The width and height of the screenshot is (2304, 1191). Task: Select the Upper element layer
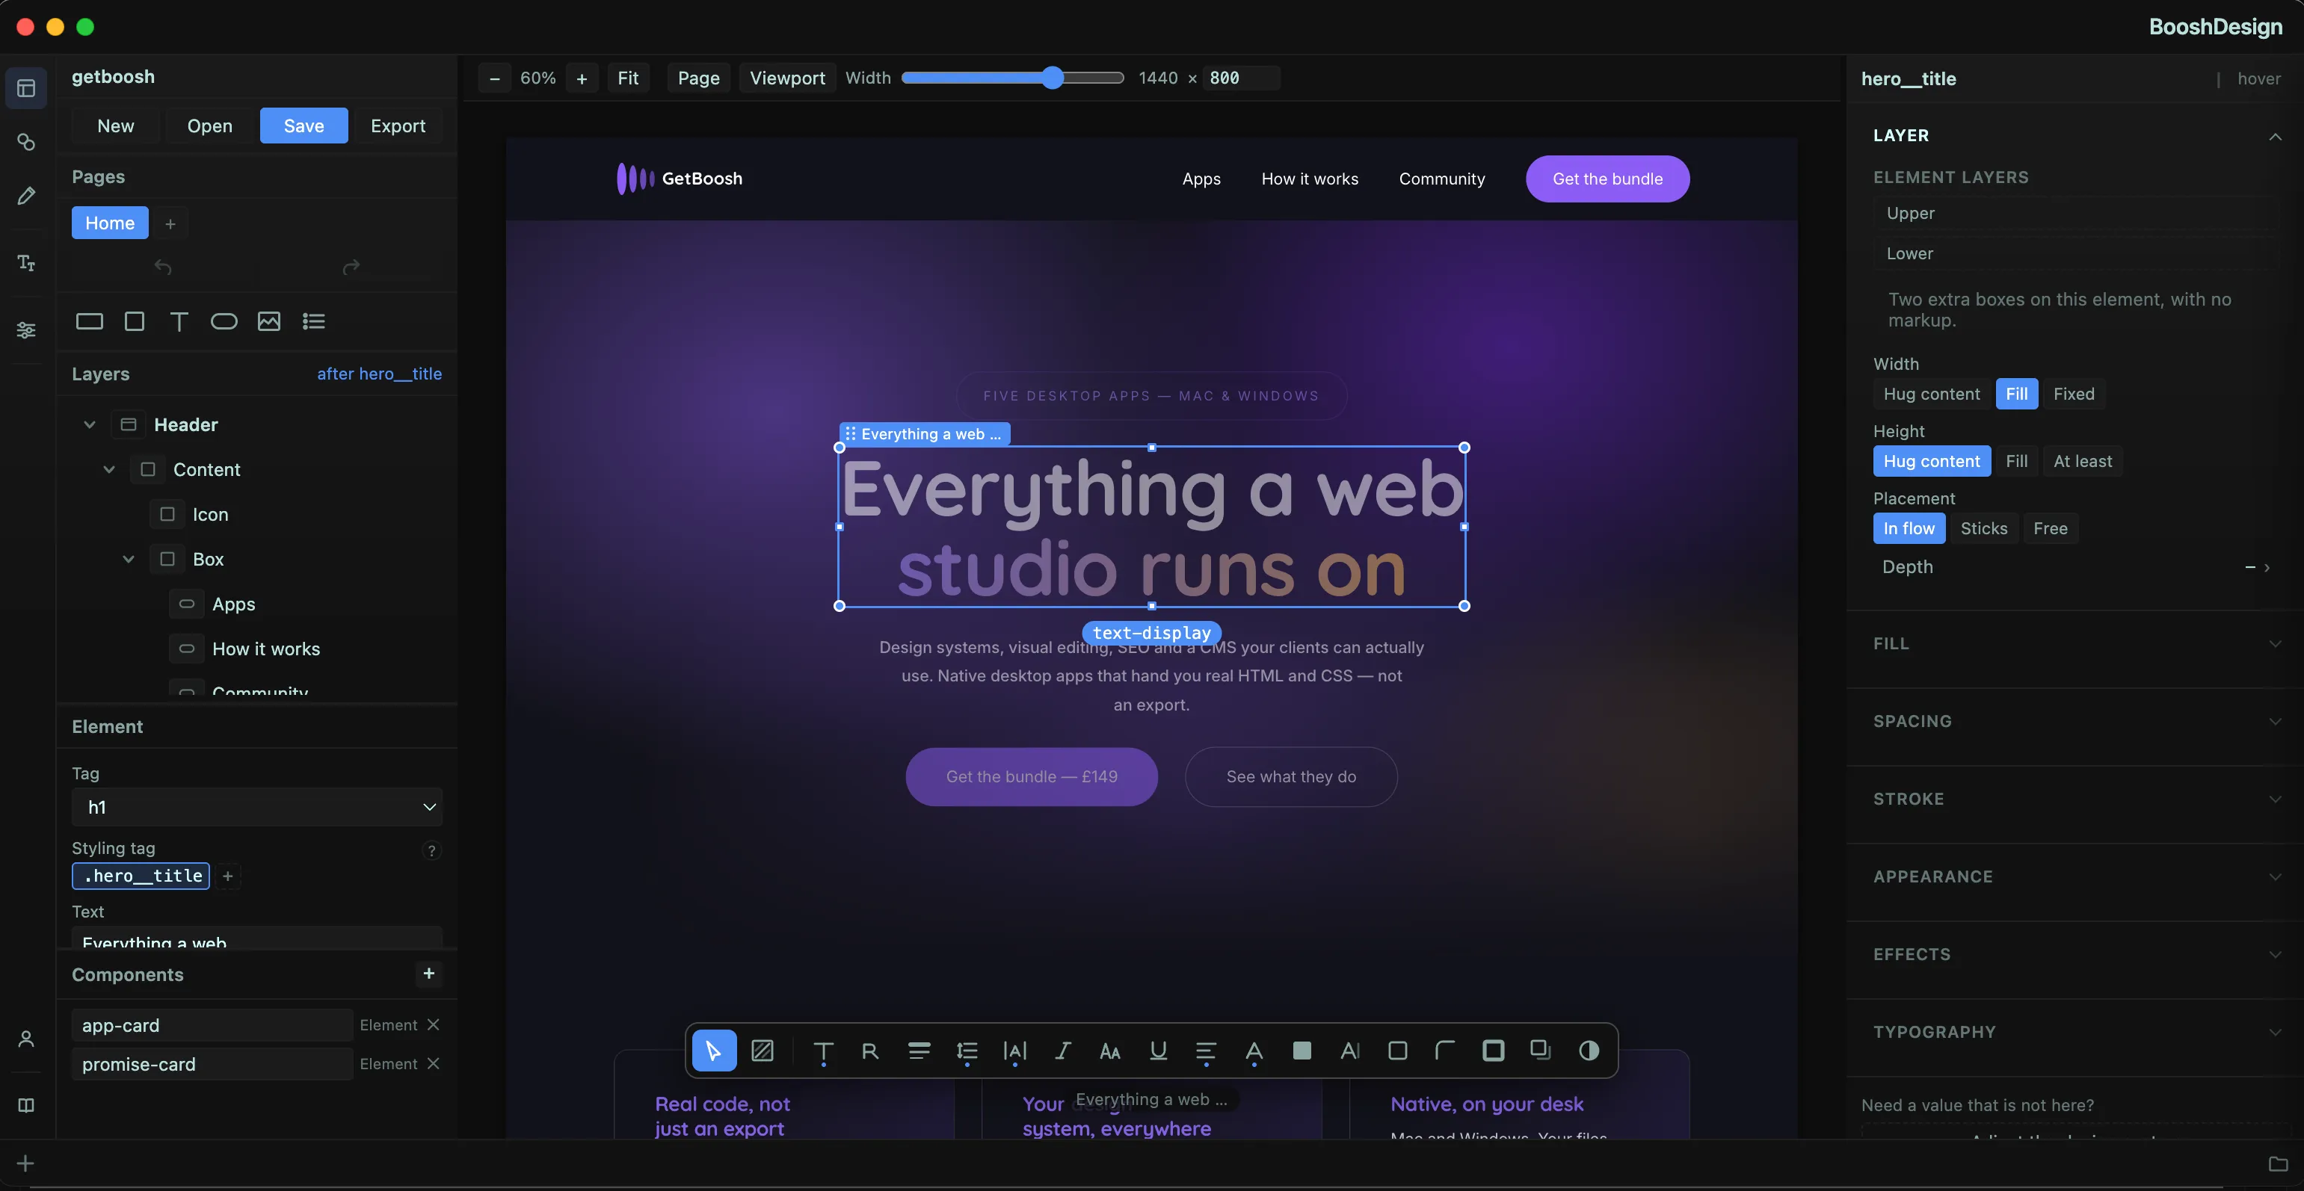[2075, 213]
